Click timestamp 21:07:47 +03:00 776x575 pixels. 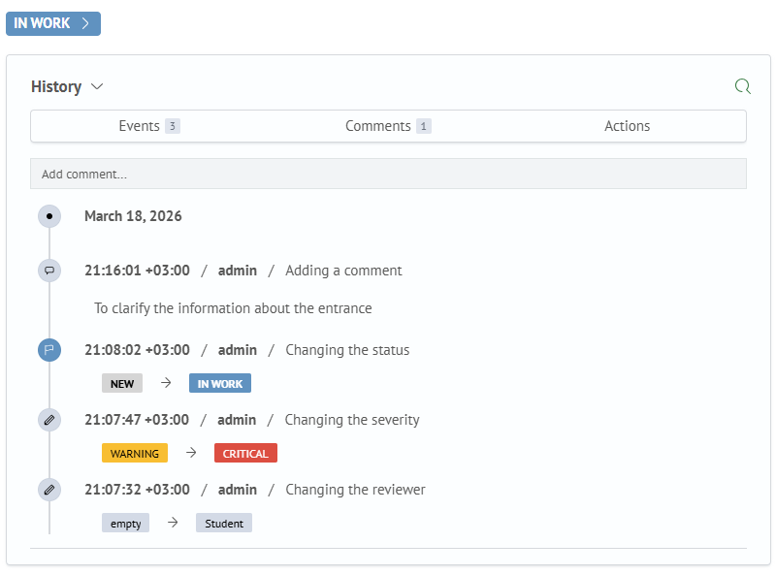(x=137, y=420)
